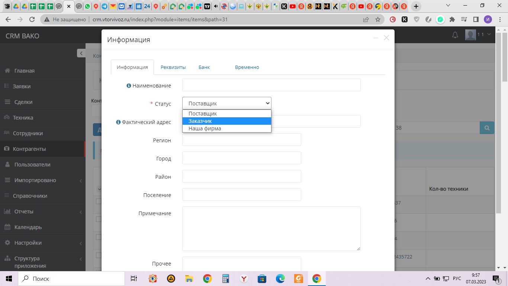The height and width of the screenshot is (286, 508).
Task: Click into the Город field
Action: [x=242, y=158]
